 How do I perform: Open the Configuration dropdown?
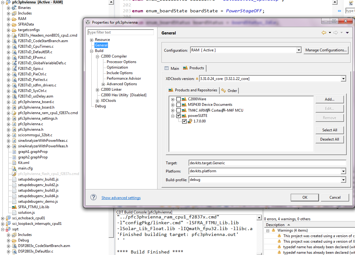pyautogui.click(x=299, y=50)
